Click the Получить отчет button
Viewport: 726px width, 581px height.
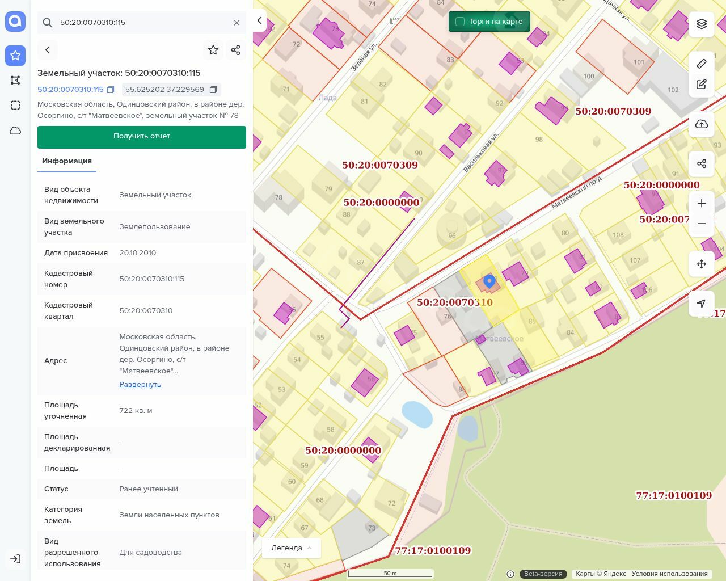click(x=142, y=137)
